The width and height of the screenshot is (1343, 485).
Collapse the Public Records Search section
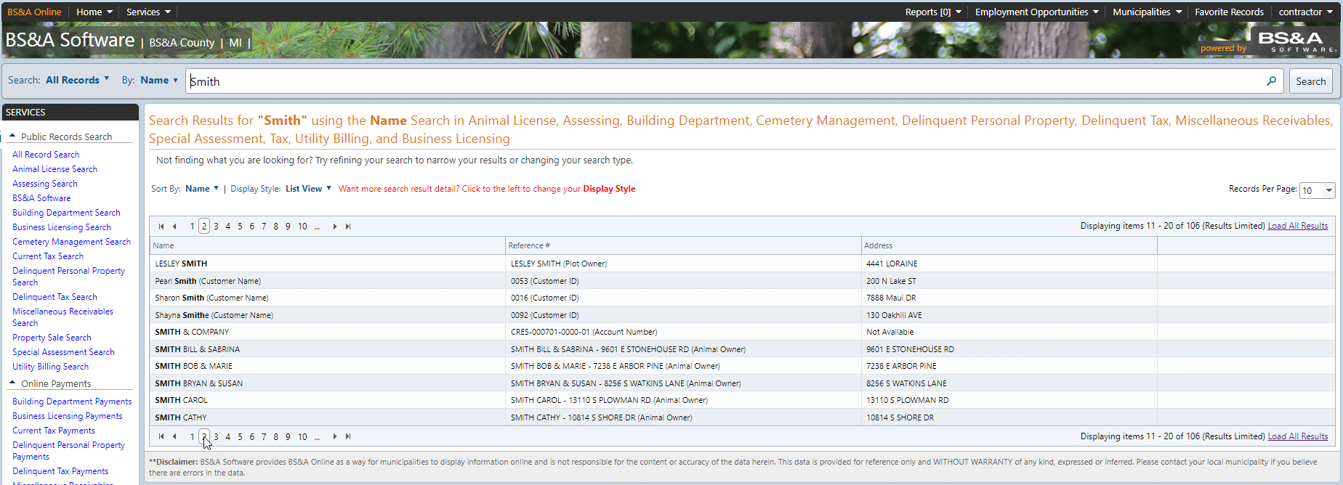(x=12, y=136)
